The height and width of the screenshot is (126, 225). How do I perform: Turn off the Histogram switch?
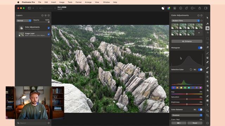pos(200,48)
